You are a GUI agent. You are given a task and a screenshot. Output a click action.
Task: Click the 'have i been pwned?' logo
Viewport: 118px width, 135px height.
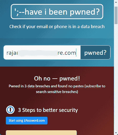tap(57, 12)
